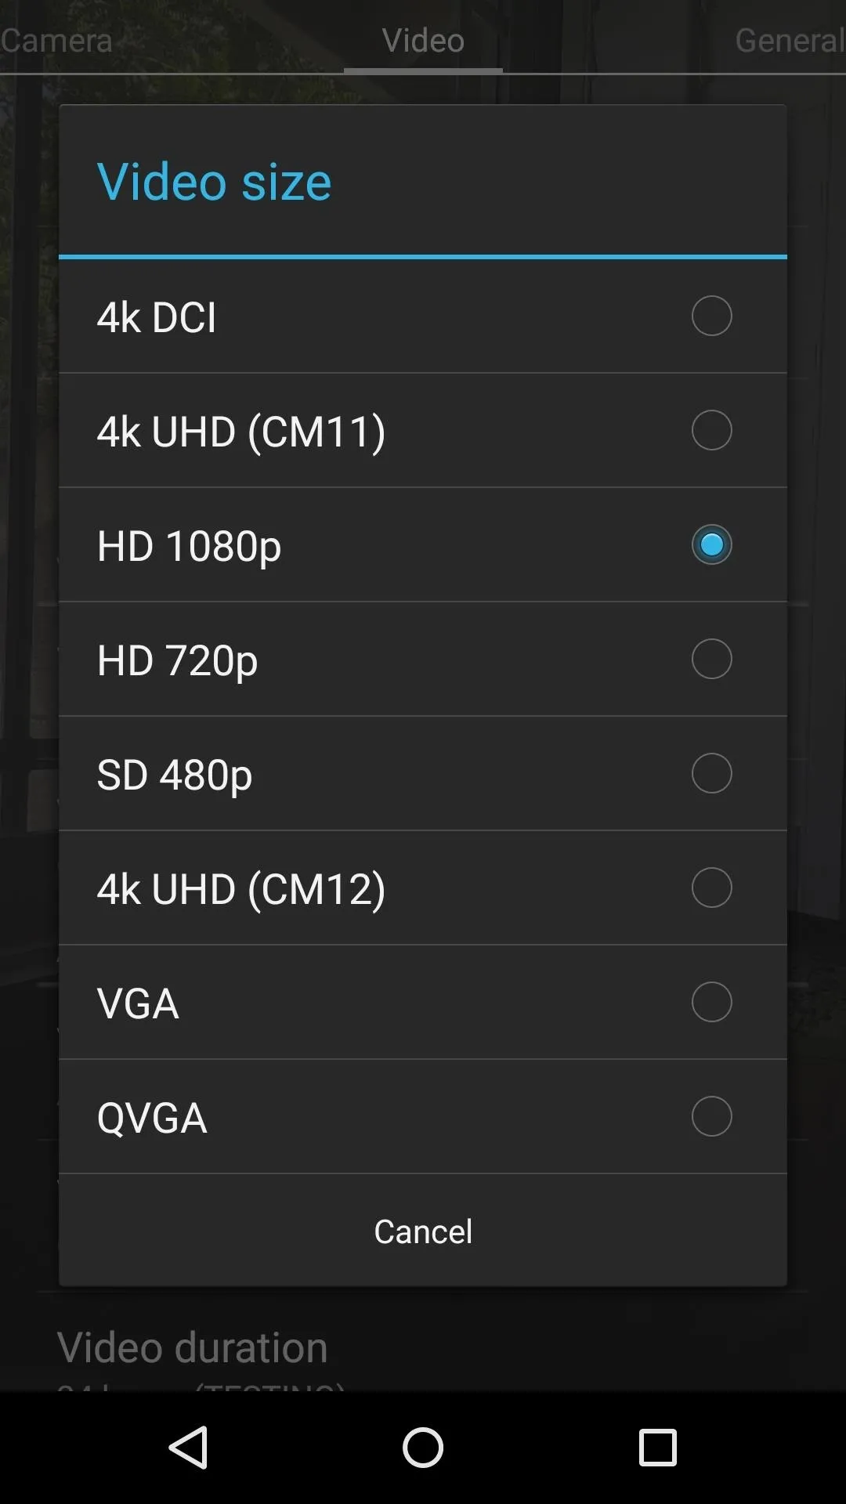Choose the HD 720p radio button

coord(711,659)
